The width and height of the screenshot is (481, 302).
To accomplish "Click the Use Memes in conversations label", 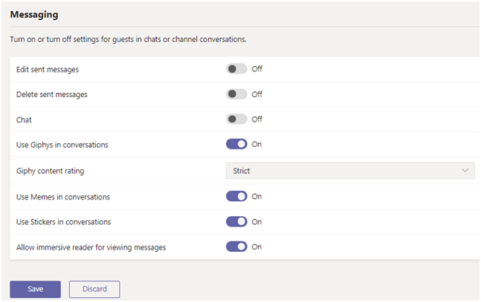I will pyautogui.click(x=63, y=197).
